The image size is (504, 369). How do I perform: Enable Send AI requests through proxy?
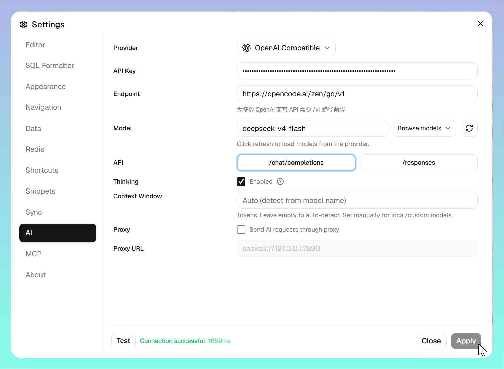pos(241,229)
